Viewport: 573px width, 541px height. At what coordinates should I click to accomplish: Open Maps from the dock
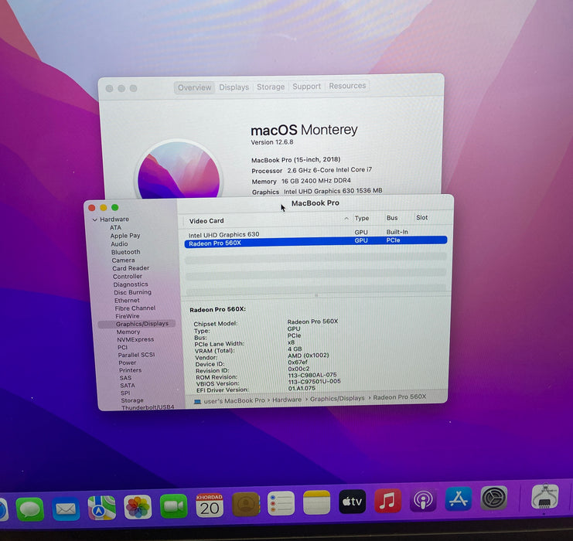pos(101,508)
